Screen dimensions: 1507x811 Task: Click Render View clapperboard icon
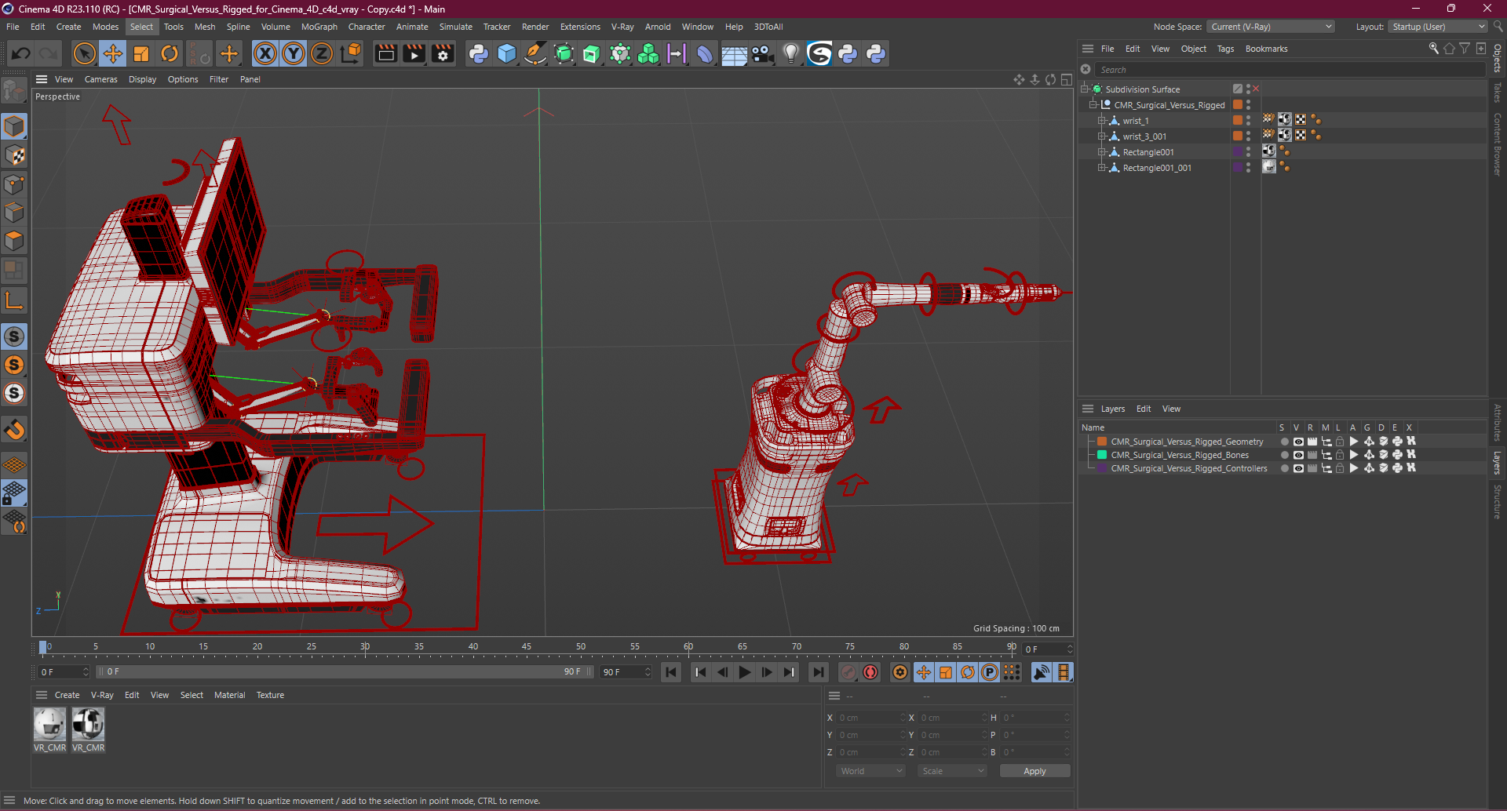[385, 53]
